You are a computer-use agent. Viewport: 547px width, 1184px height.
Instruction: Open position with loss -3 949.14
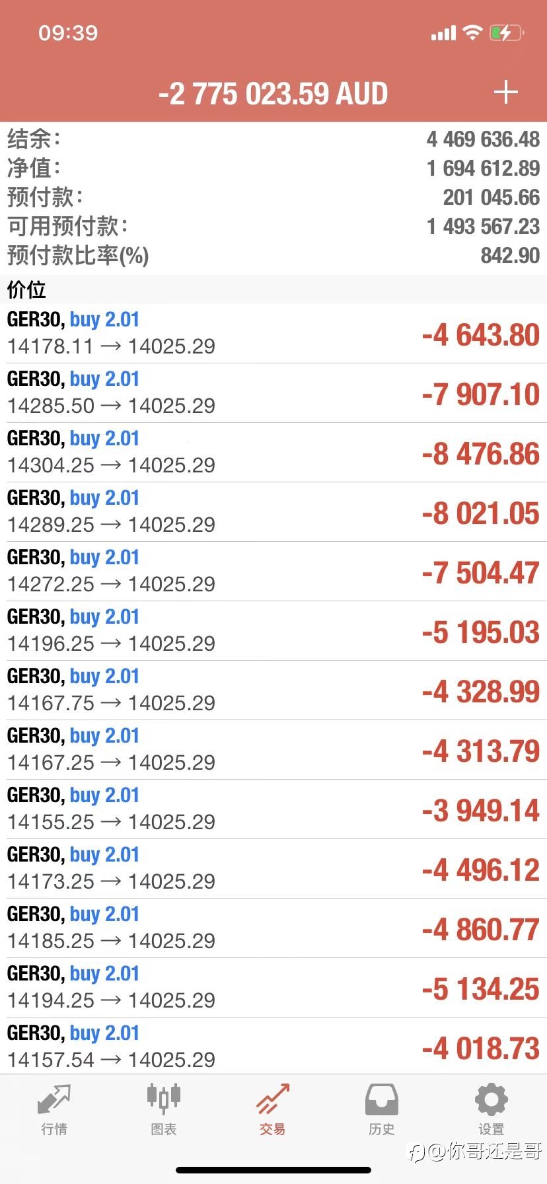tap(273, 809)
